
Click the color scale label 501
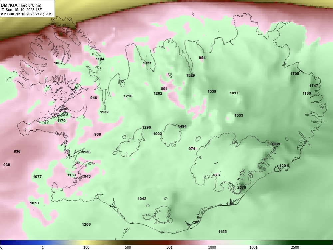click(169, 247)
